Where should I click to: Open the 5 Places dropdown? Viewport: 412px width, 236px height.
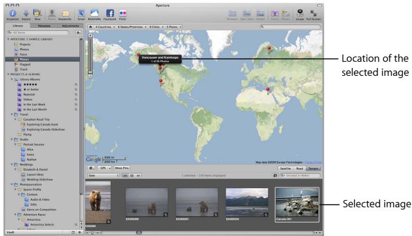174,27
